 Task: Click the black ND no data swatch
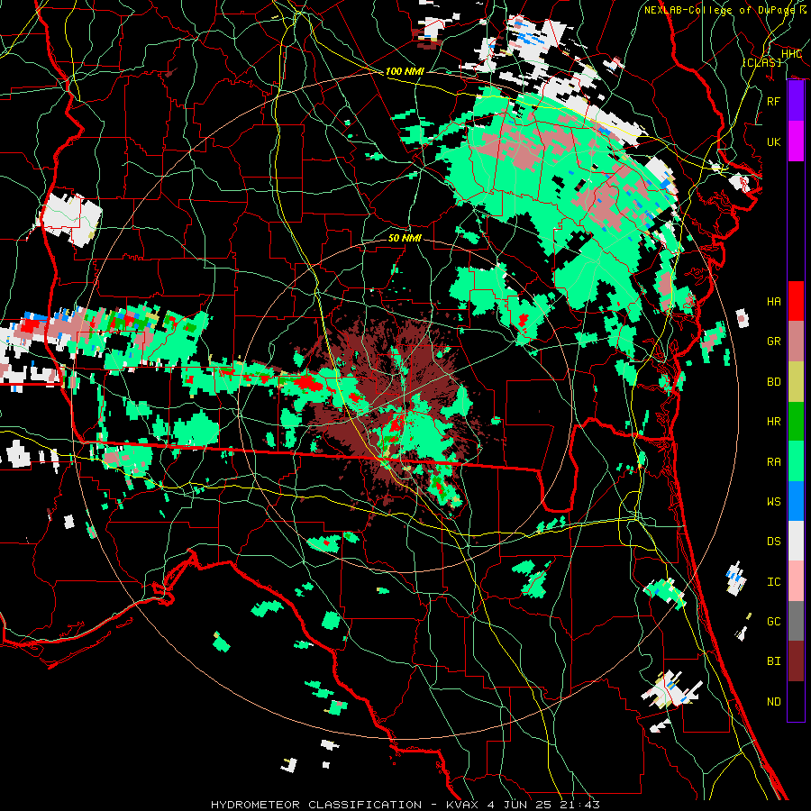pyautogui.click(x=796, y=701)
